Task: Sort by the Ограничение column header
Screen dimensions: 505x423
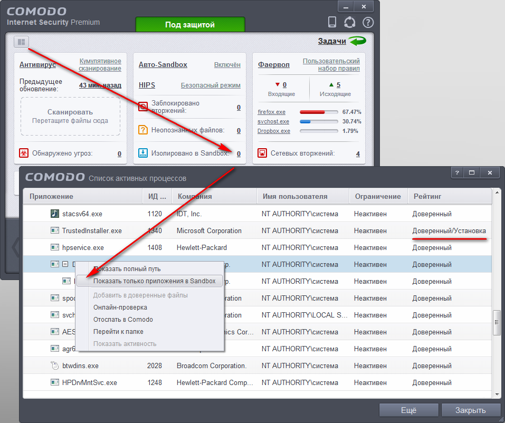Action: (x=379, y=196)
